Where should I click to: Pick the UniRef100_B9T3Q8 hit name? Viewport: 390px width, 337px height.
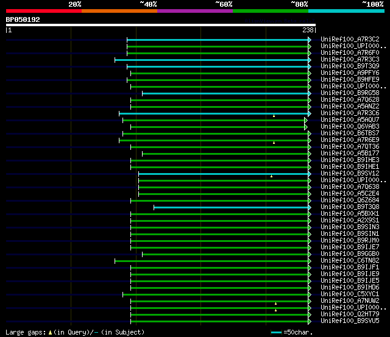tap(350, 207)
